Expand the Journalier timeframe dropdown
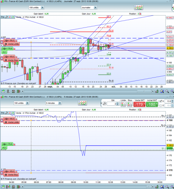This screenshot has width=174, height=189. click(95, 8)
